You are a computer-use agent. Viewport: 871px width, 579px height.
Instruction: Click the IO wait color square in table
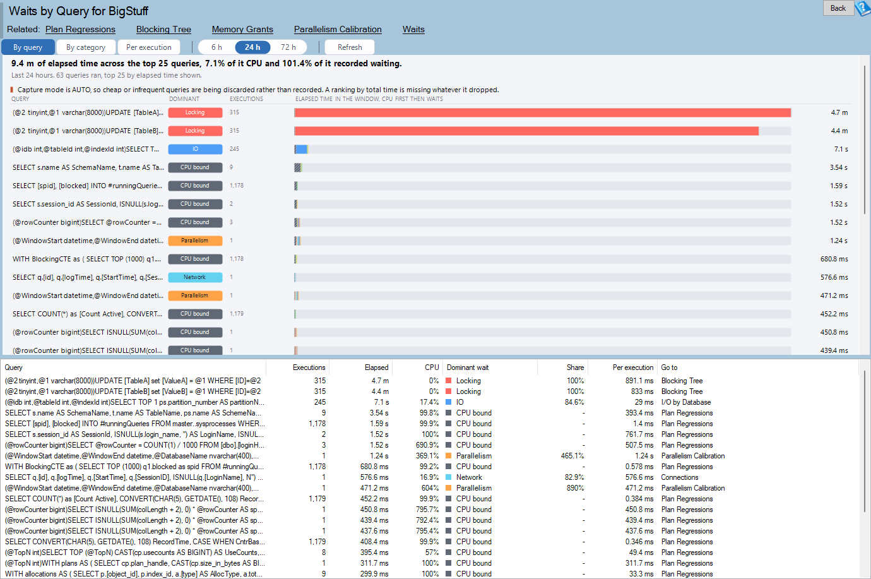pos(449,402)
